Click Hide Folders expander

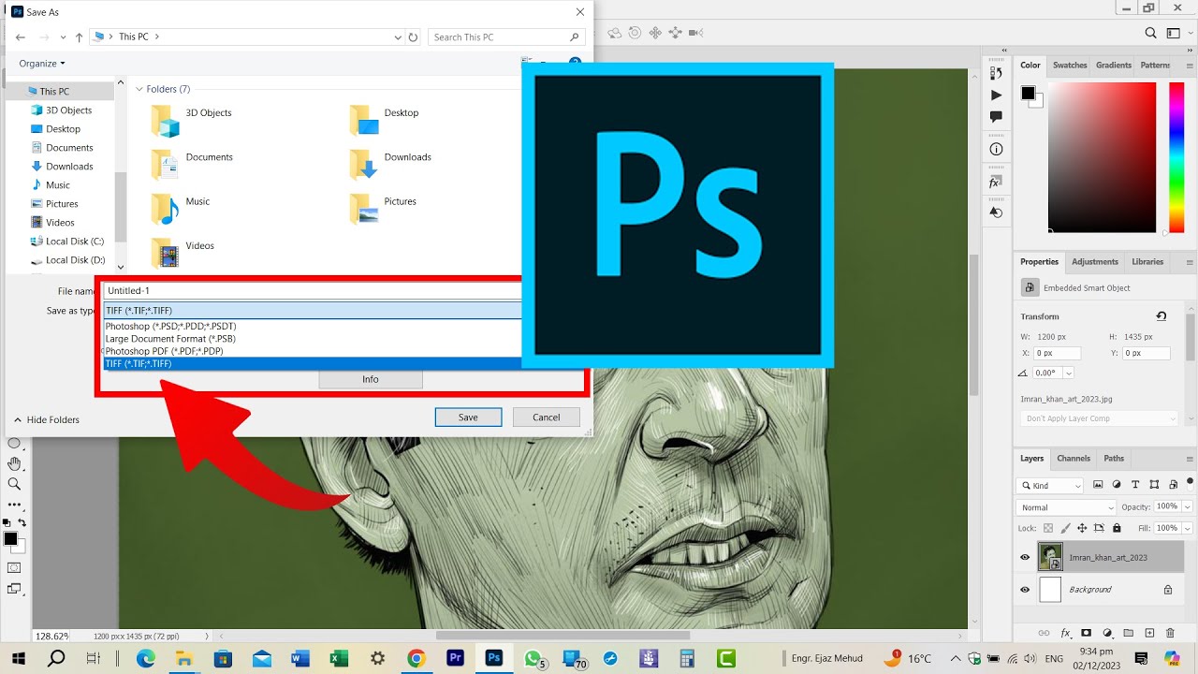[x=47, y=419]
